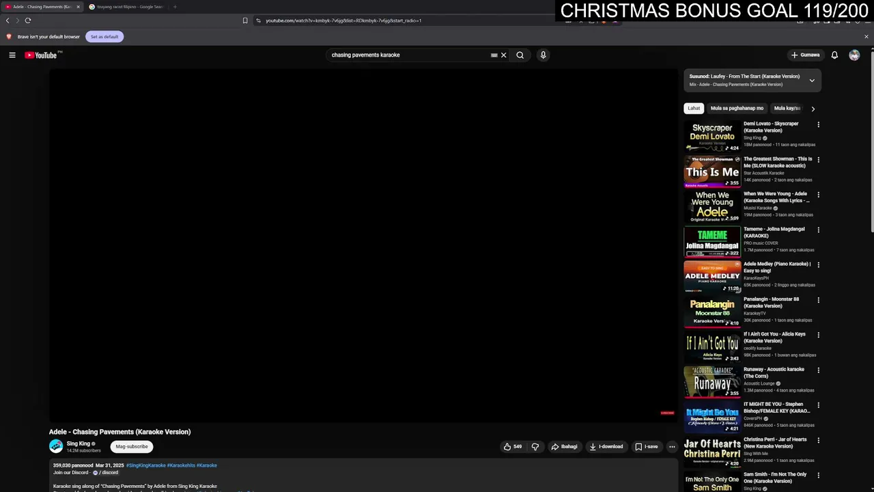Open the on-screen keyboard in search box
874x492 pixels.
[494, 55]
